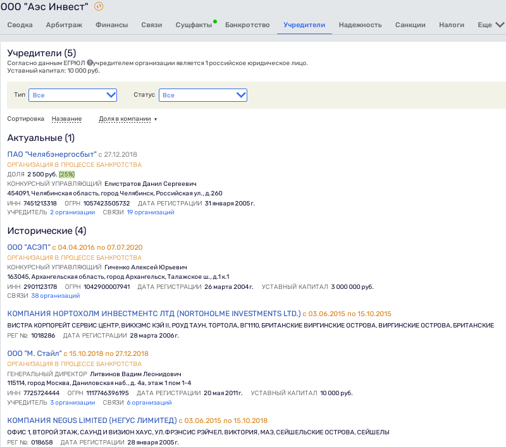Screen dimensions: 506x447
Task: Click the orange refresh icon beside company name
Action: (99, 6)
